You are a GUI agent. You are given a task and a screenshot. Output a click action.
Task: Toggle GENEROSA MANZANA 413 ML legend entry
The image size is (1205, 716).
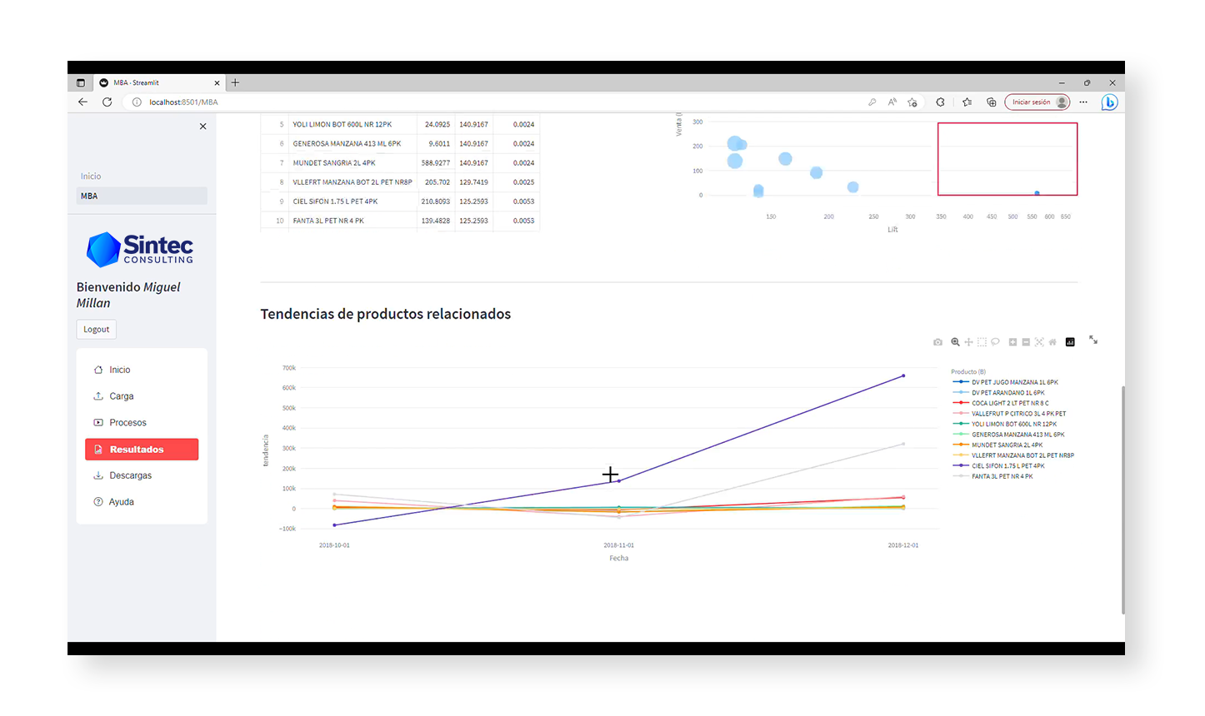pyautogui.click(x=1009, y=435)
